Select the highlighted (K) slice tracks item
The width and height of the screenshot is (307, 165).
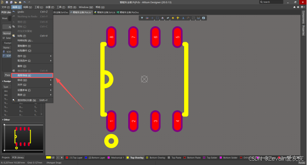32,75
